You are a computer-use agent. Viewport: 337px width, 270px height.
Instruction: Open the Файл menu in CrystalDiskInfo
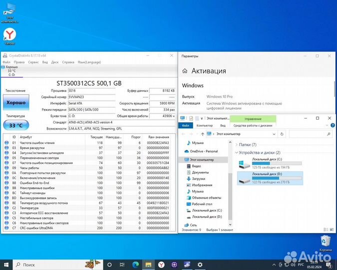pos(6,62)
